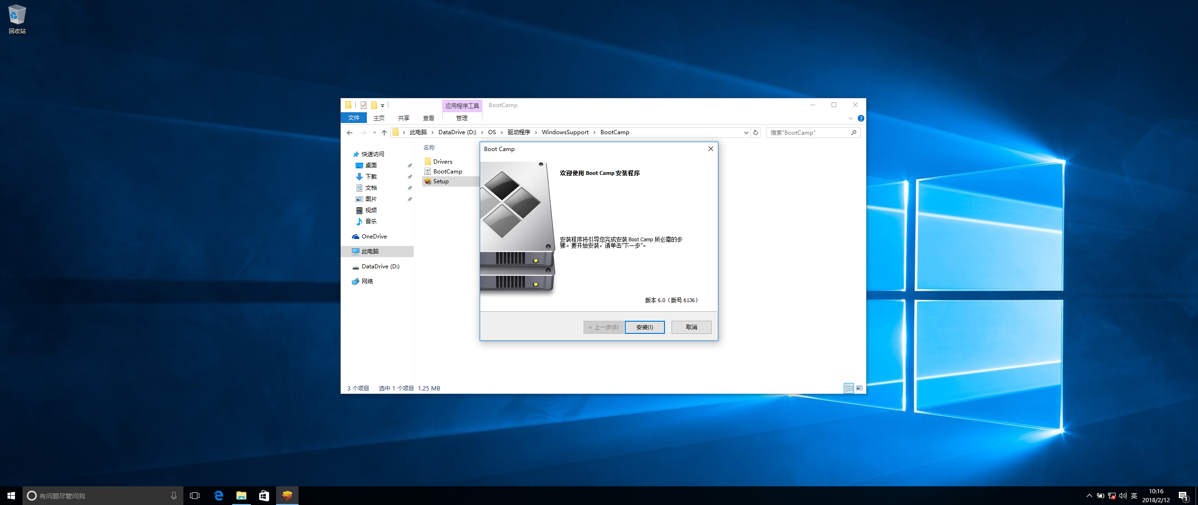
Task: Open the 文件 (File) menu tab
Action: (354, 118)
